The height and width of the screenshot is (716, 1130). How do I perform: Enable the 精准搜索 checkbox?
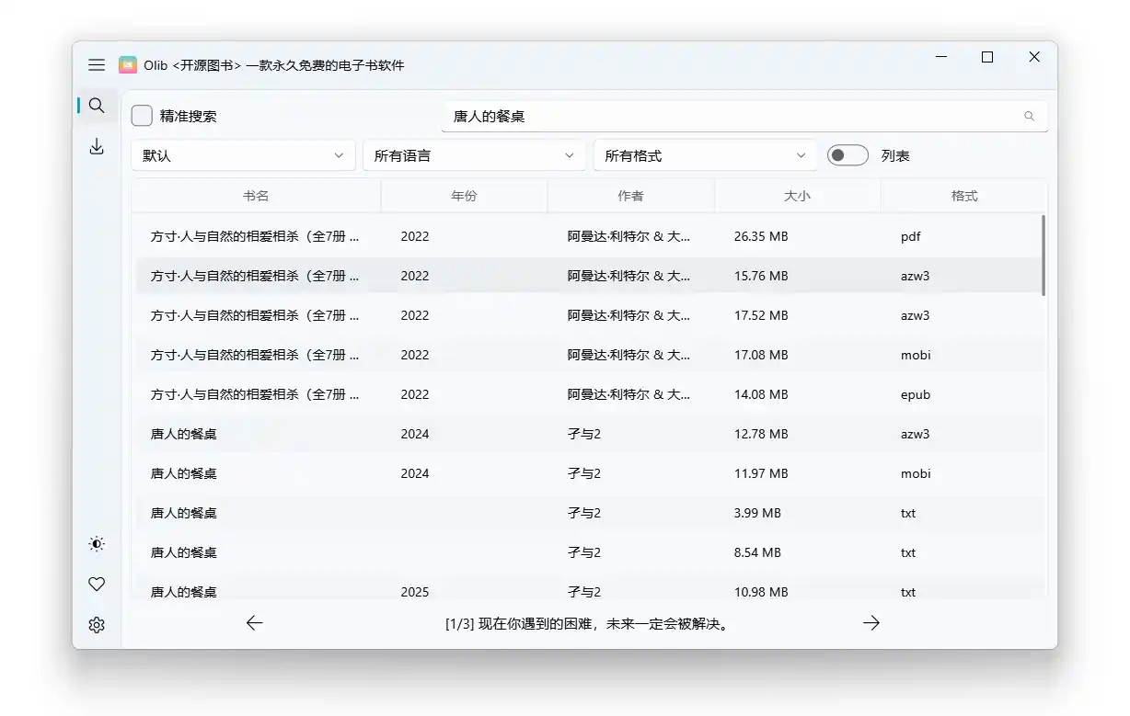pyautogui.click(x=142, y=116)
